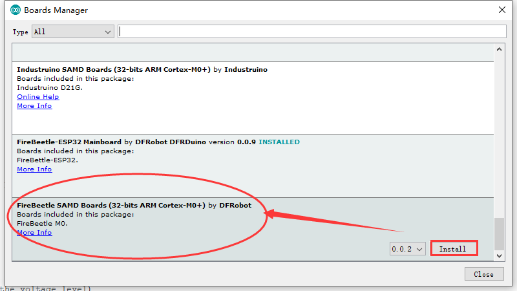Select the FireBeetle SAMD Boards package title
Image resolution: width=517 pixels, height=291 pixels.
111,205
